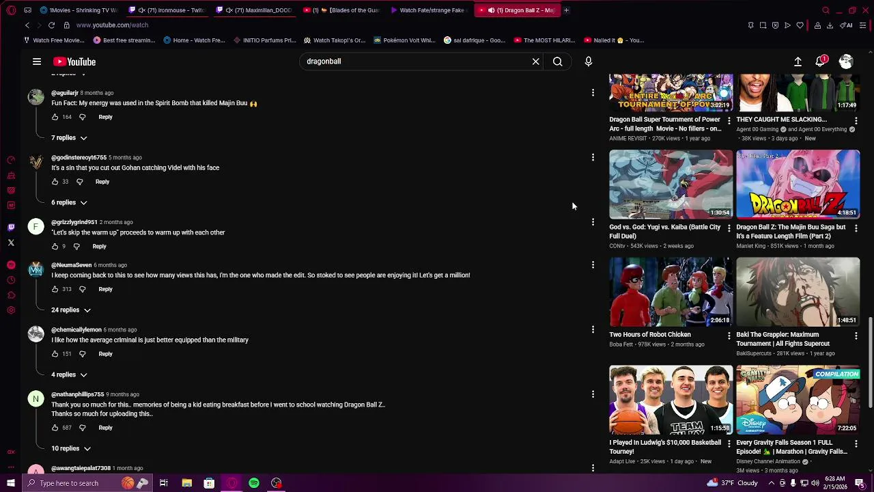Open Task View on the taskbar

click(164, 483)
